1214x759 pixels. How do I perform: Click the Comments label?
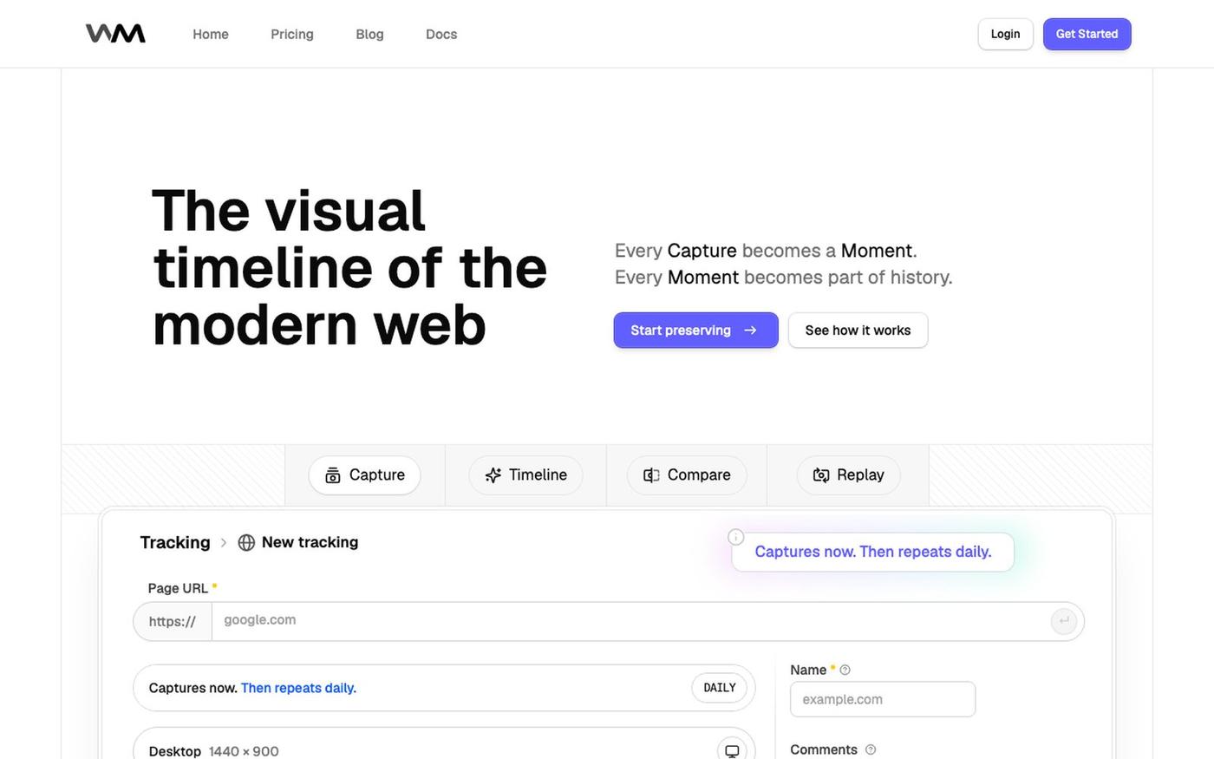click(824, 749)
